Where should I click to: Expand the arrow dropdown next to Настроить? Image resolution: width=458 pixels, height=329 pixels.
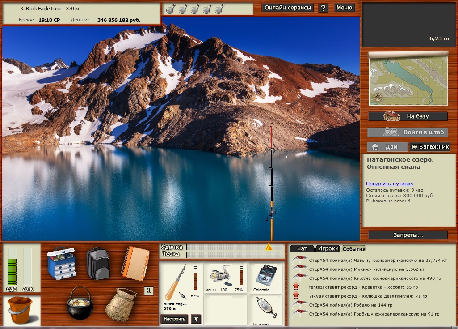(196, 319)
